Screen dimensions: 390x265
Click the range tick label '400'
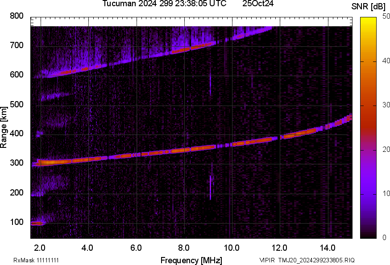tap(17, 134)
